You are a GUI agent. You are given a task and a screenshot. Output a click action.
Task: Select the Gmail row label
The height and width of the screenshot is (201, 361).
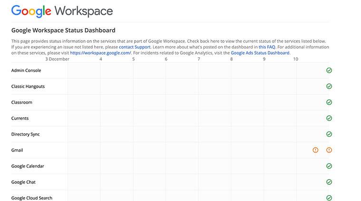(17, 150)
